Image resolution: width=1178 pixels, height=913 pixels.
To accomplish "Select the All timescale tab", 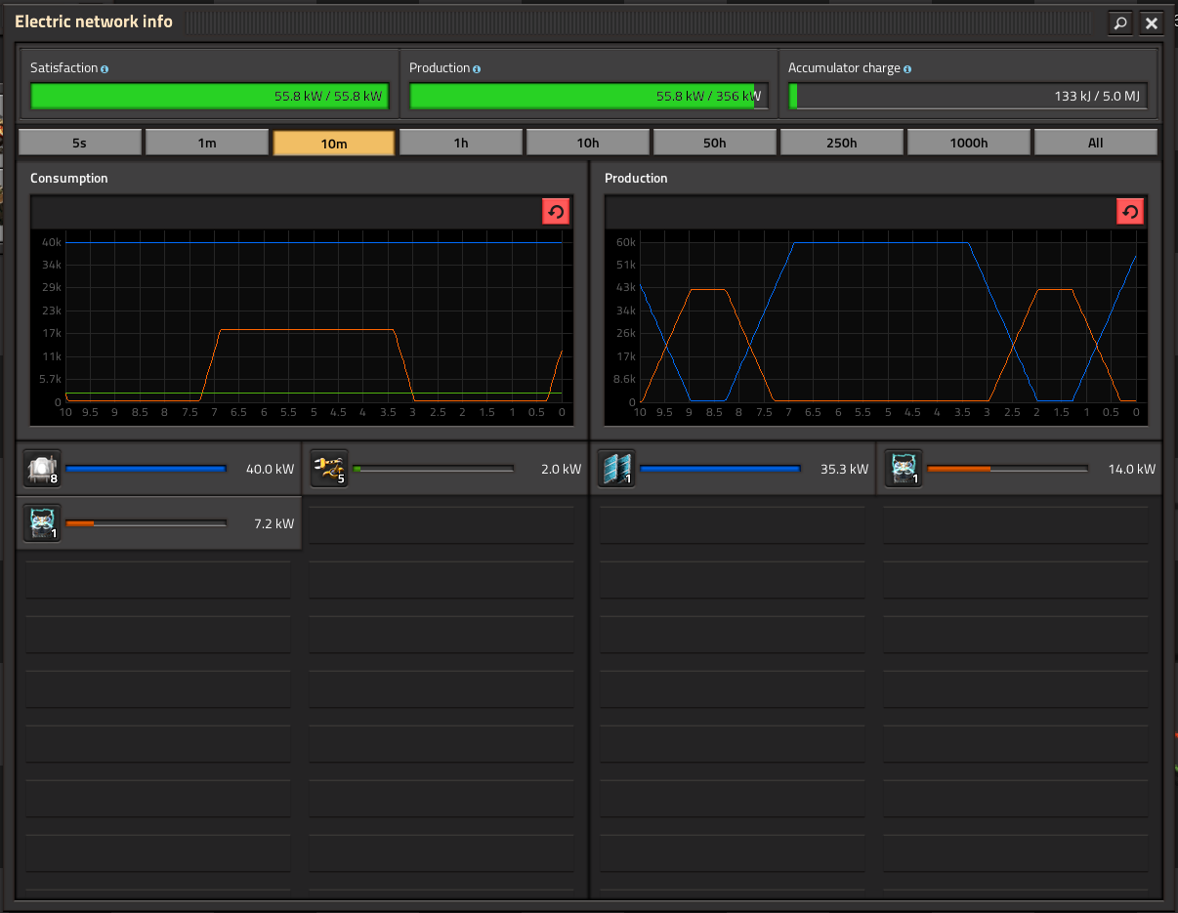I will click(x=1095, y=143).
